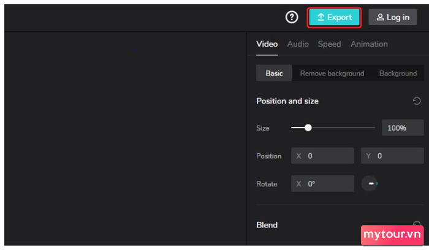Click the Log in button
The height and width of the screenshot is (252, 429).
coord(393,17)
